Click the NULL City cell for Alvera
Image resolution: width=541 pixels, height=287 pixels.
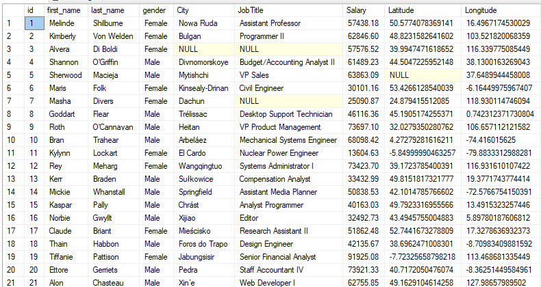pos(204,49)
